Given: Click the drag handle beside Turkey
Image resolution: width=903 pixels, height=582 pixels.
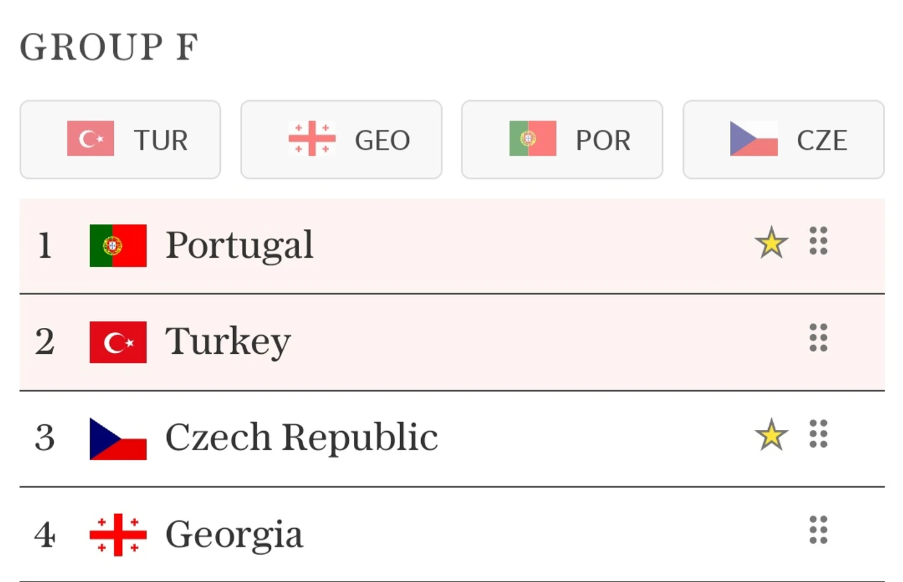Looking at the screenshot, I should tap(818, 338).
